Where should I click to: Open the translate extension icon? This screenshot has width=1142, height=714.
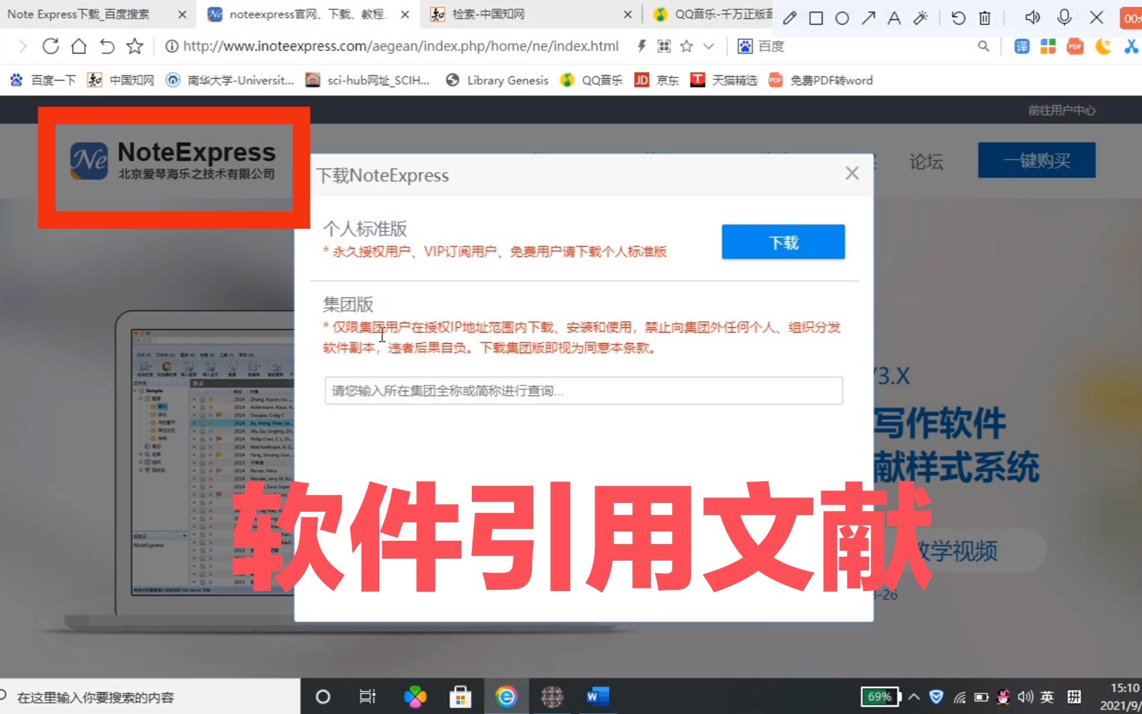click(1022, 46)
